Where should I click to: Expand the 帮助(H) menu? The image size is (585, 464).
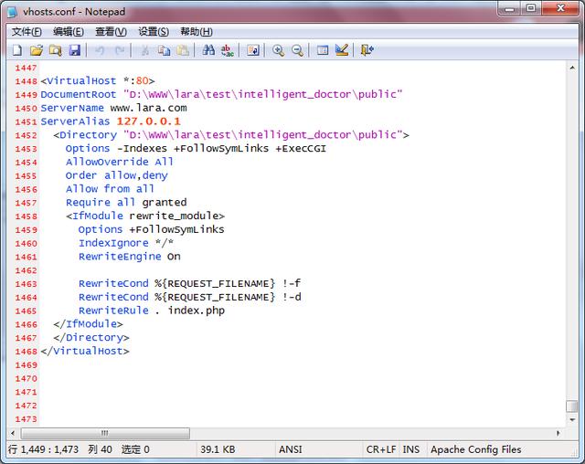click(197, 31)
